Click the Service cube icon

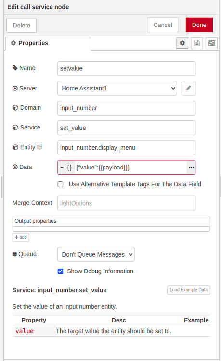coord(15,128)
